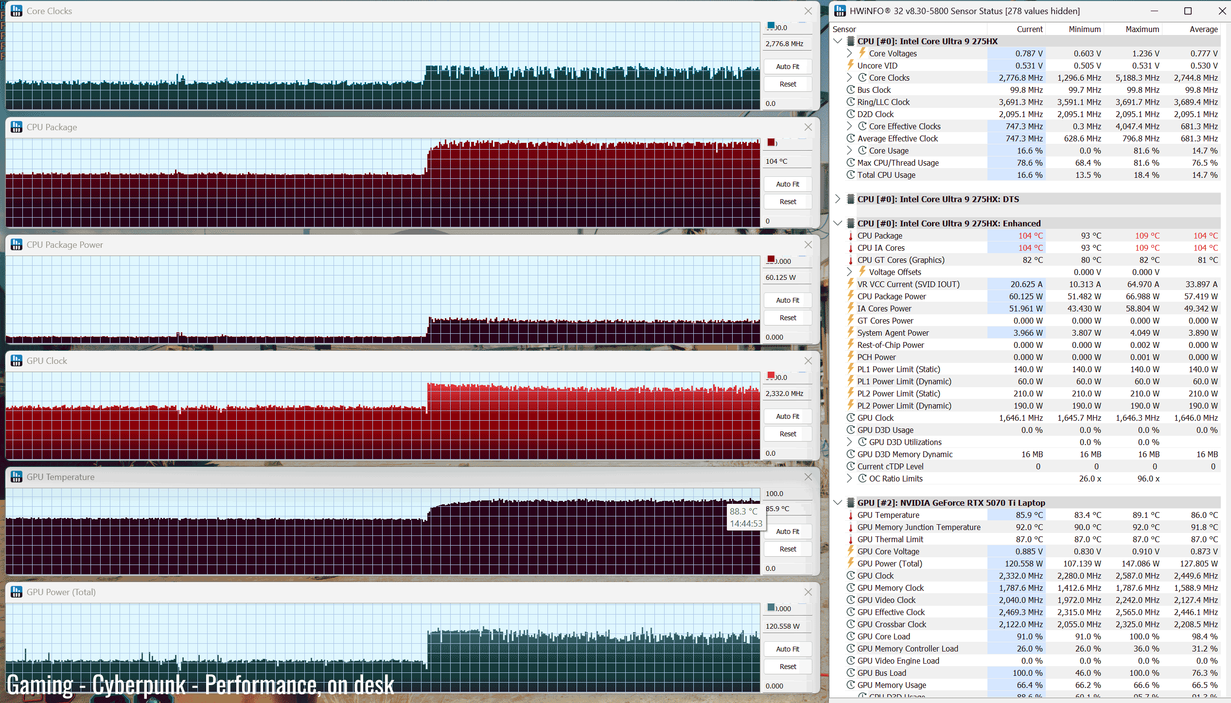The width and height of the screenshot is (1231, 703).
Task: Expand the OC Ratio Limits entry
Action: 849,478
